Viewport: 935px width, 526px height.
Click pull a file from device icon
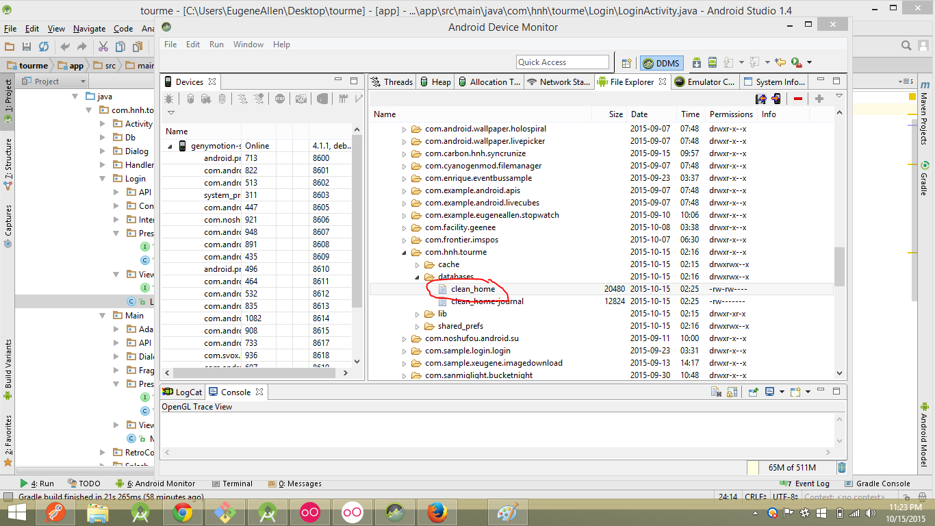point(760,99)
